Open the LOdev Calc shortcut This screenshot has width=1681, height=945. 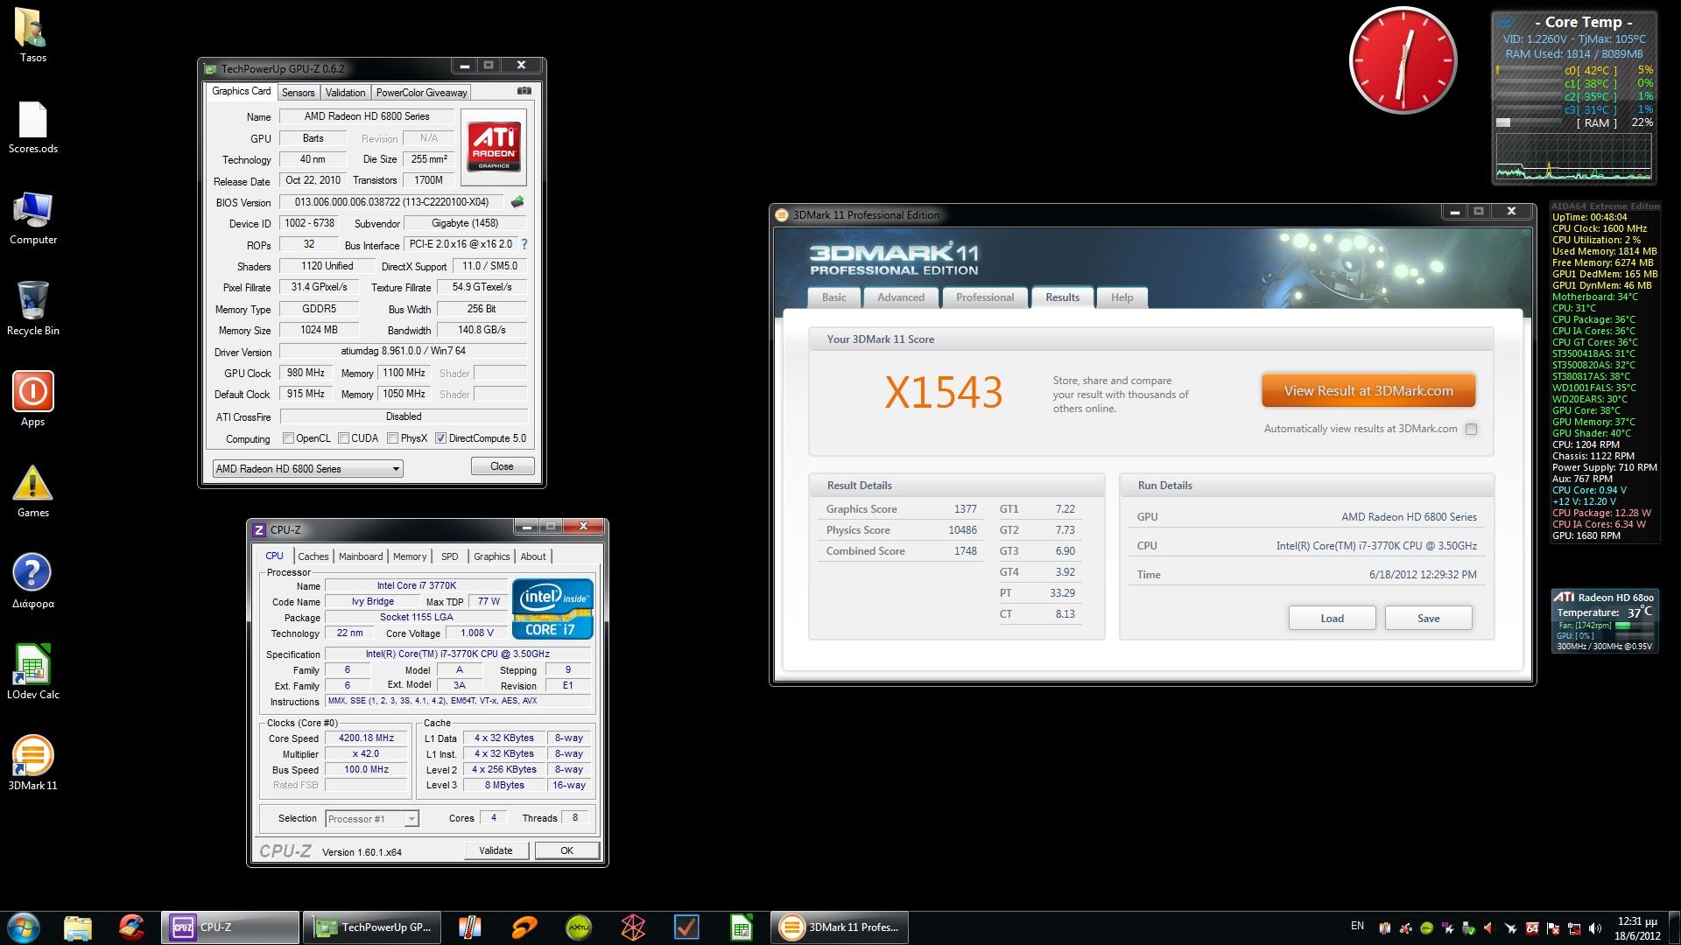[x=32, y=673]
